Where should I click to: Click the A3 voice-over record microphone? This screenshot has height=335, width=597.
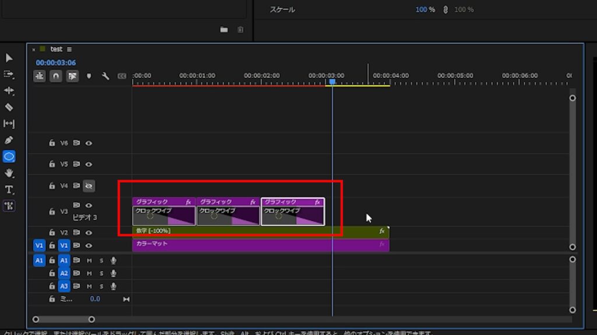click(113, 286)
